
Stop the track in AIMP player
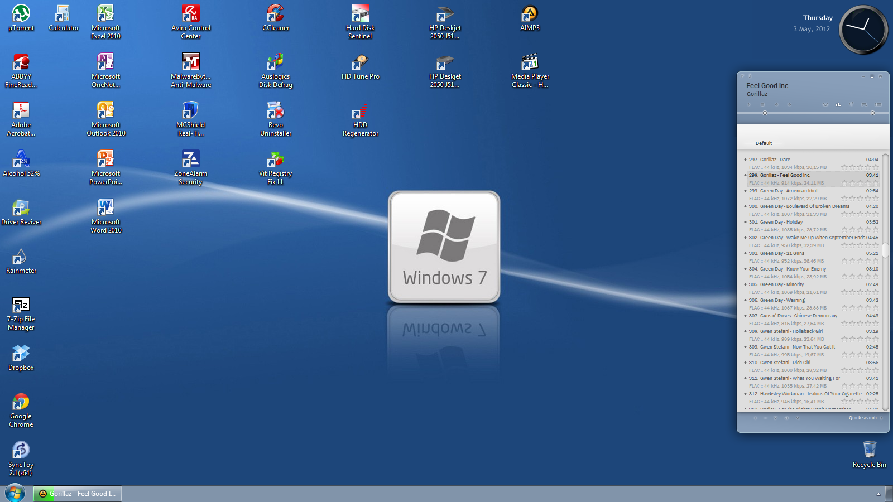coord(762,104)
